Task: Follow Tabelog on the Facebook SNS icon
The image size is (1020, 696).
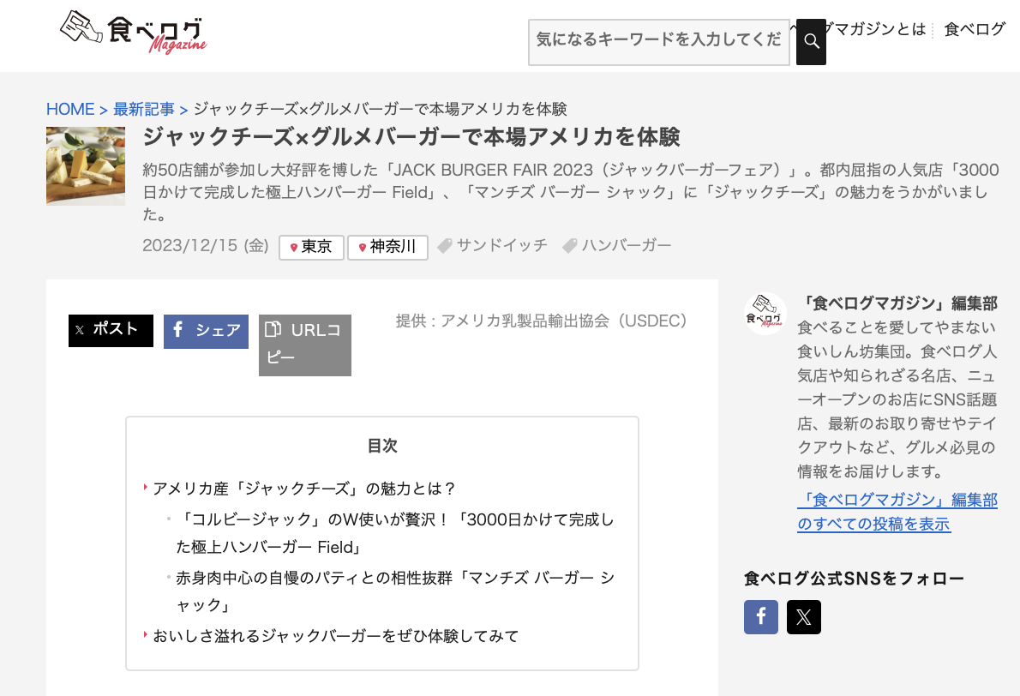Action: pos(760,617)
